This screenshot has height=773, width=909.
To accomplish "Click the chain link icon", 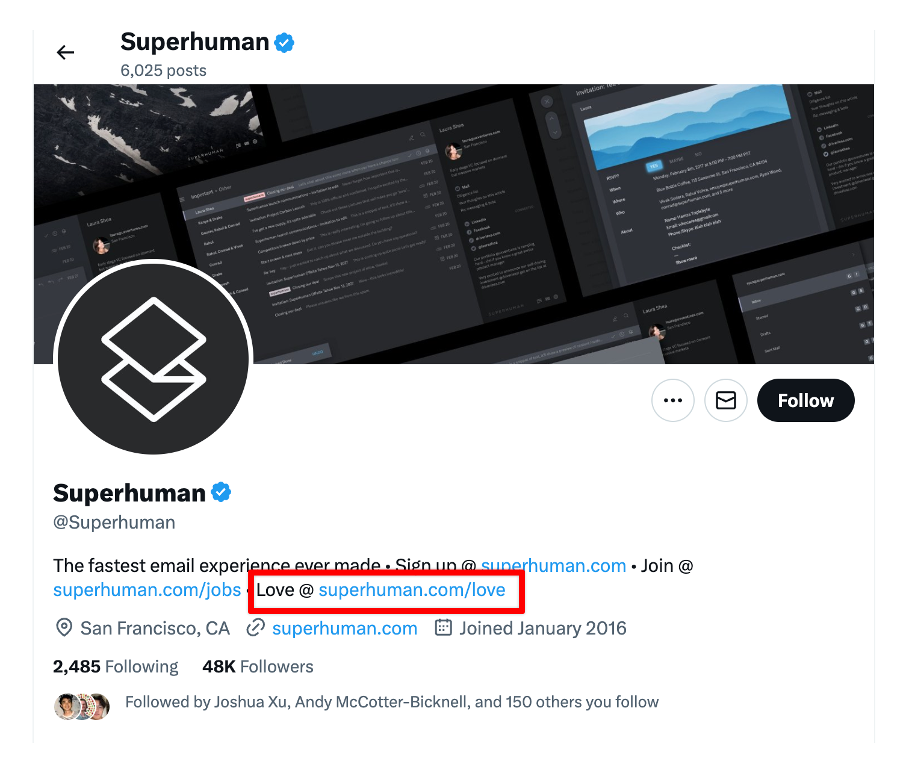I will [256, 628].
